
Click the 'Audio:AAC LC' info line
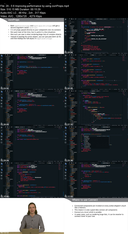[23, 13]
